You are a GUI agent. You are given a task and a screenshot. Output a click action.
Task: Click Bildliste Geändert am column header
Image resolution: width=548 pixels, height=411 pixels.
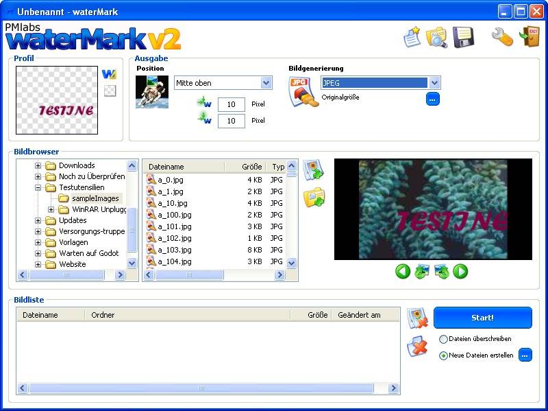tap(365, 315)
